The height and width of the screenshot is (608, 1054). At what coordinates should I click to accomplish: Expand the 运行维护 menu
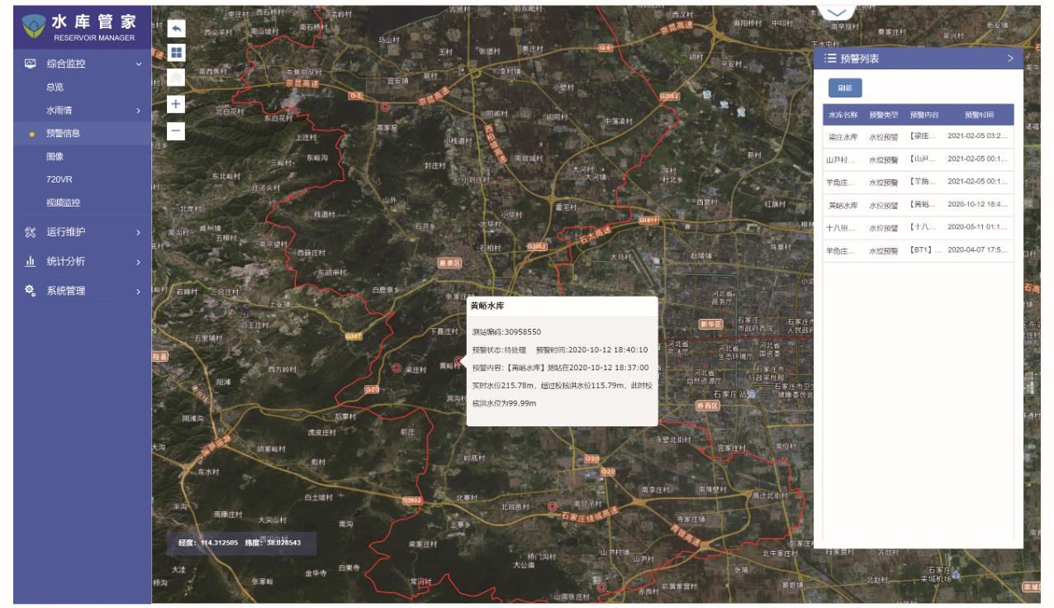tap(138, 233)
